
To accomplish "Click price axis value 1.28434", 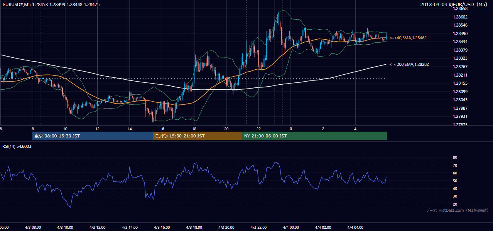I will coord(460,42).
